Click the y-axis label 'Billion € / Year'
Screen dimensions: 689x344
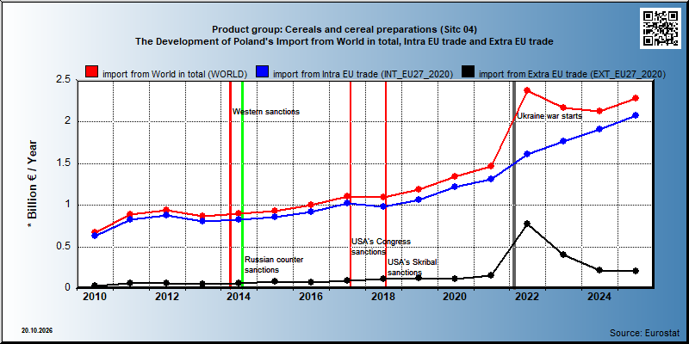[34, 184]
